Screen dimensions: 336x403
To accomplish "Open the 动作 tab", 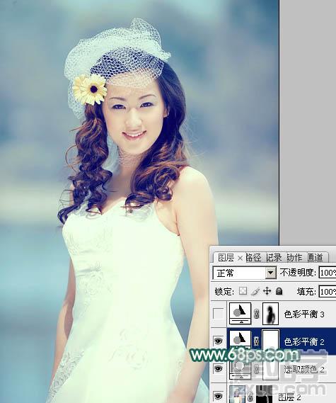I will [294, 257].
